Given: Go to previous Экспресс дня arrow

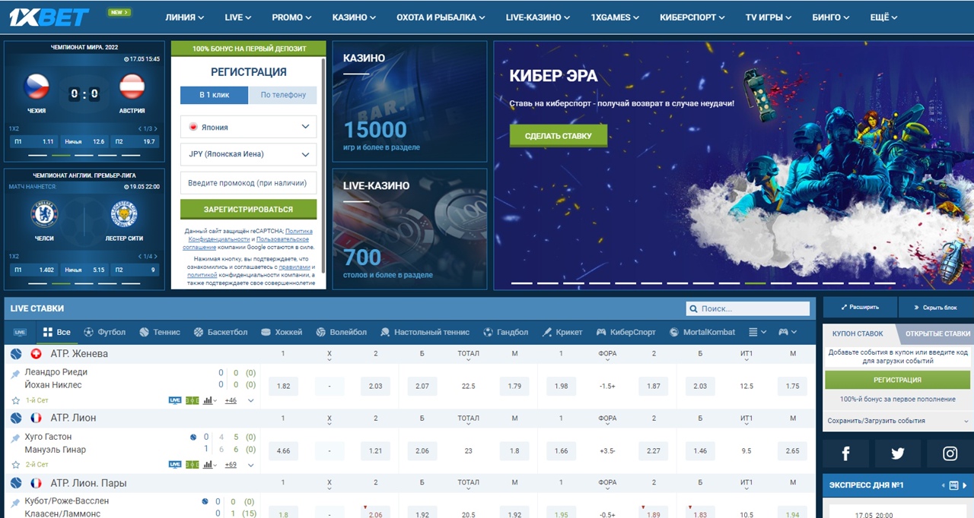Looking at the screenshot, I should [944, 485].
